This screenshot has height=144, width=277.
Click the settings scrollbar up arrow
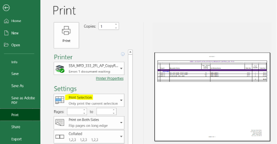click(x=130, y=52)
